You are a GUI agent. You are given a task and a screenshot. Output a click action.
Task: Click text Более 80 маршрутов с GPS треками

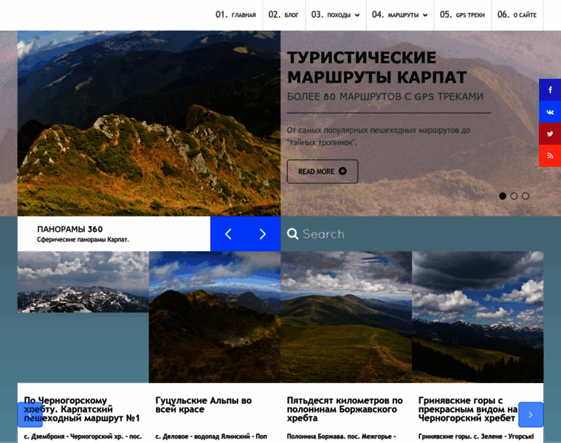(x=385, y=97)
